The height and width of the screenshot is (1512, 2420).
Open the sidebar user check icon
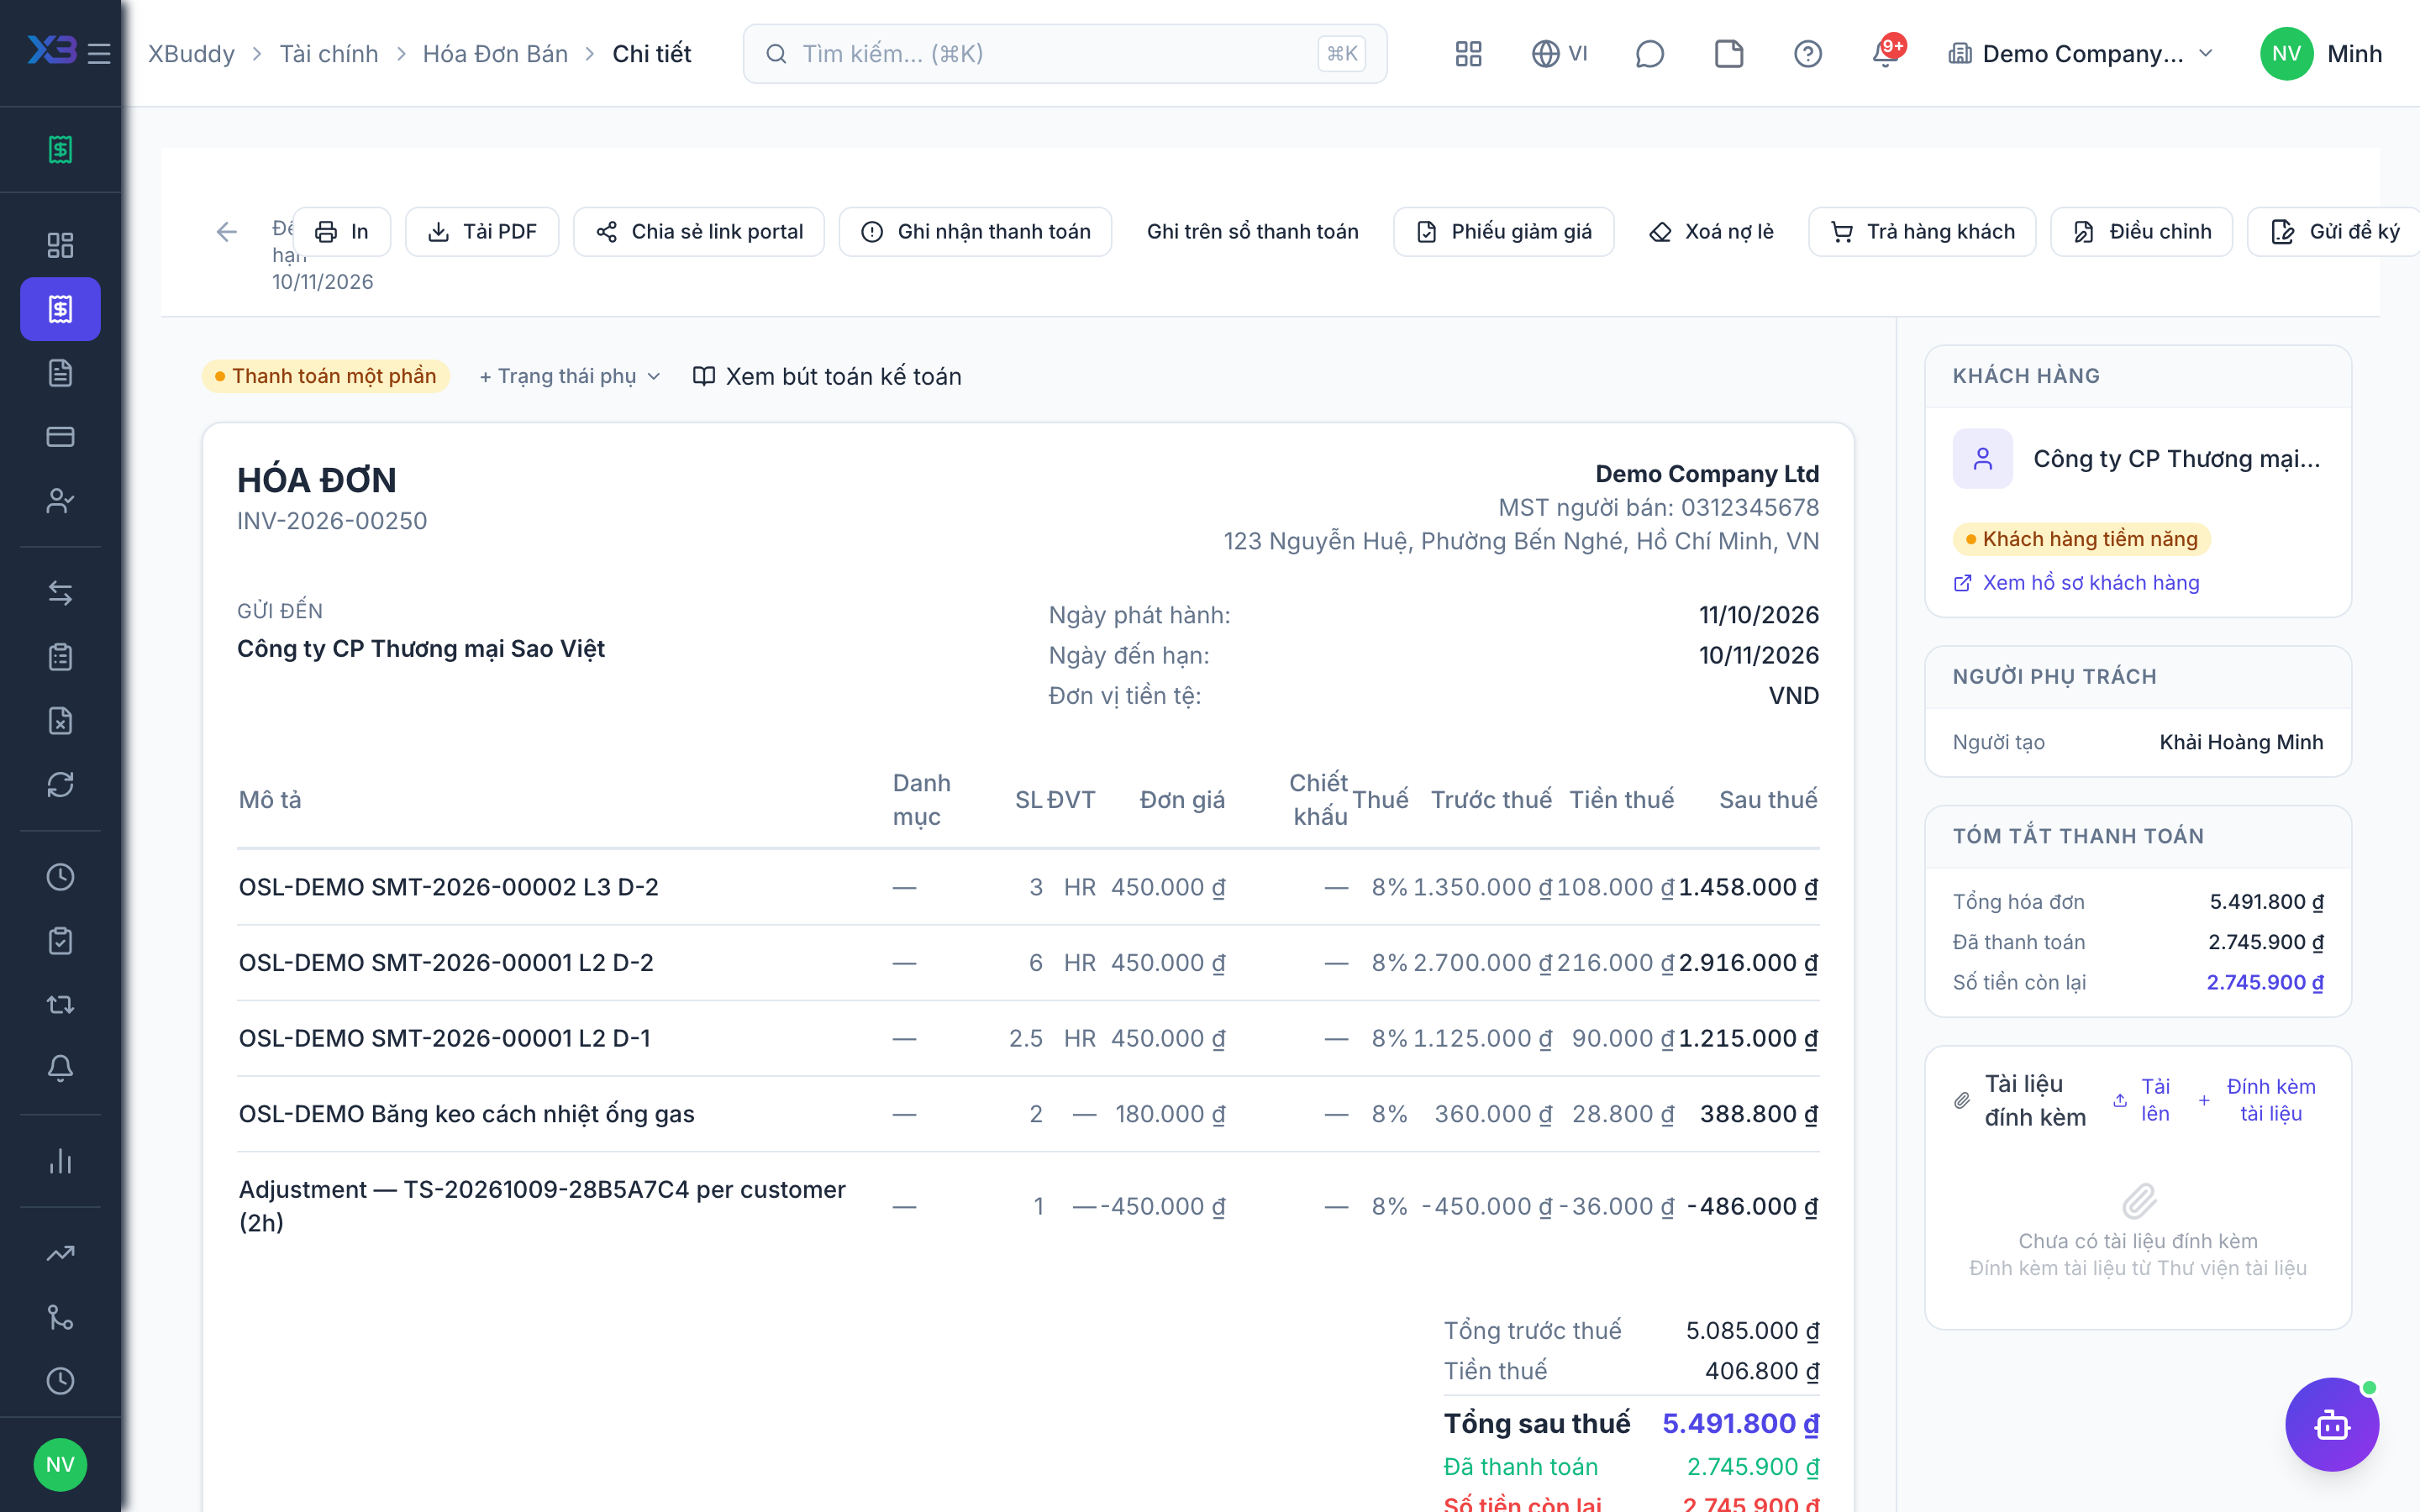click(x=60, y=501)
